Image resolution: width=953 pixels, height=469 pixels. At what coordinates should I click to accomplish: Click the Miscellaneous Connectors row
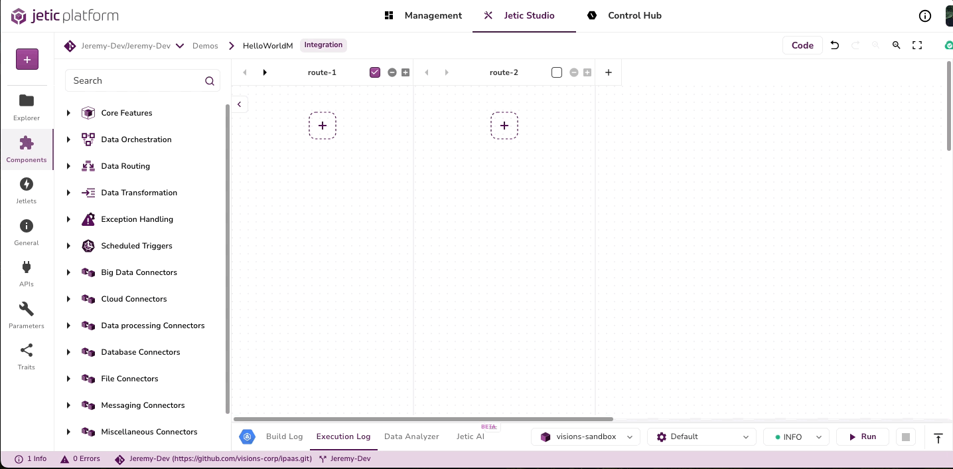click(143, 432)
